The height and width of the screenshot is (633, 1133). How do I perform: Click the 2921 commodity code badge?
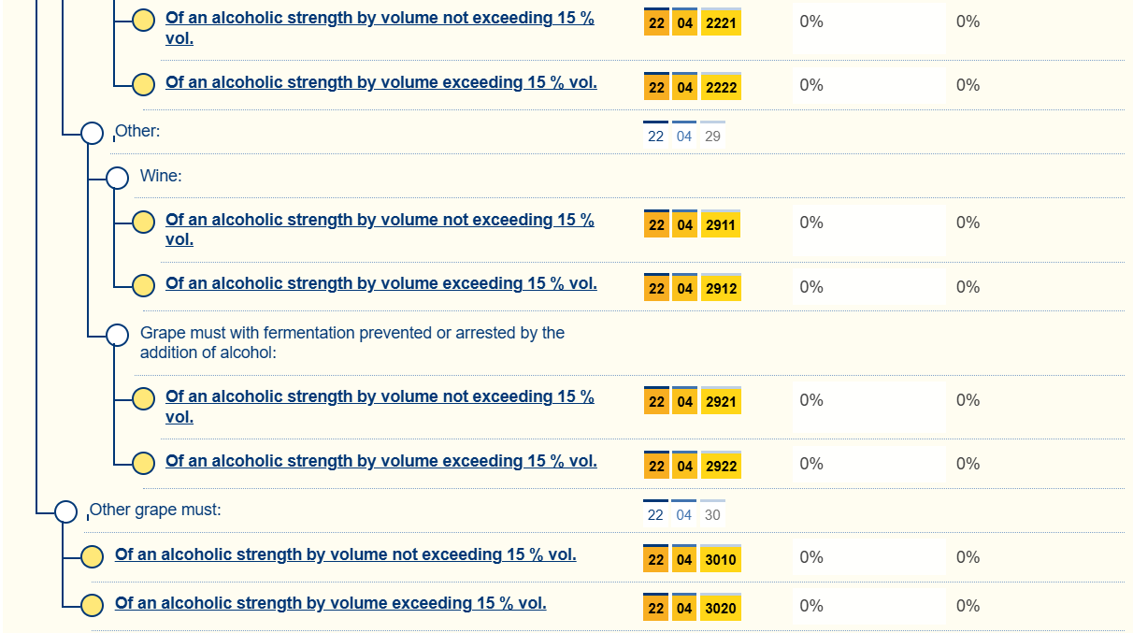point(721,402)
